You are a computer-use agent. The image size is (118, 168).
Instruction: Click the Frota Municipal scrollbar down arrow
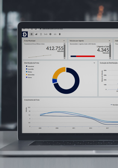point(65,58)
